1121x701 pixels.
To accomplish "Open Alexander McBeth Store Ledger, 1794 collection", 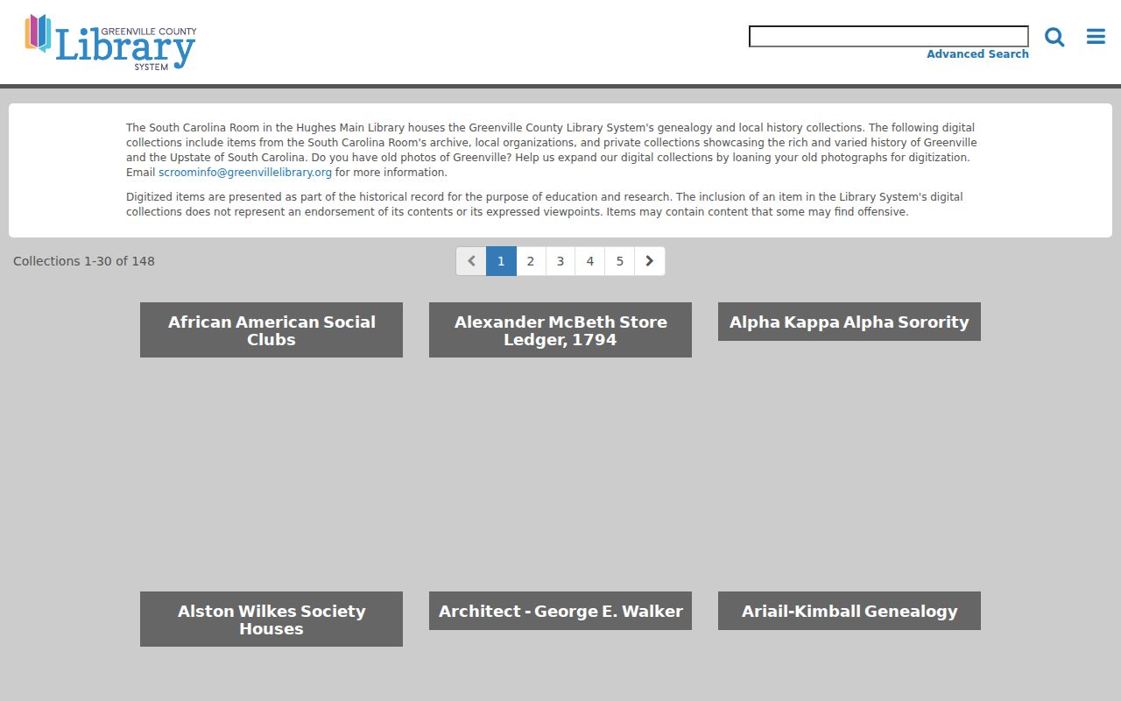I will coord(560,330).
